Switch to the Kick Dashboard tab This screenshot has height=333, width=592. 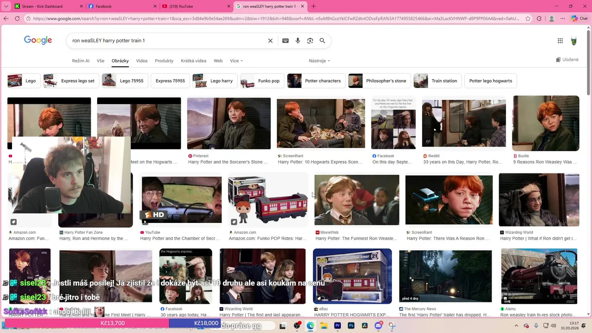click(48, 6)
